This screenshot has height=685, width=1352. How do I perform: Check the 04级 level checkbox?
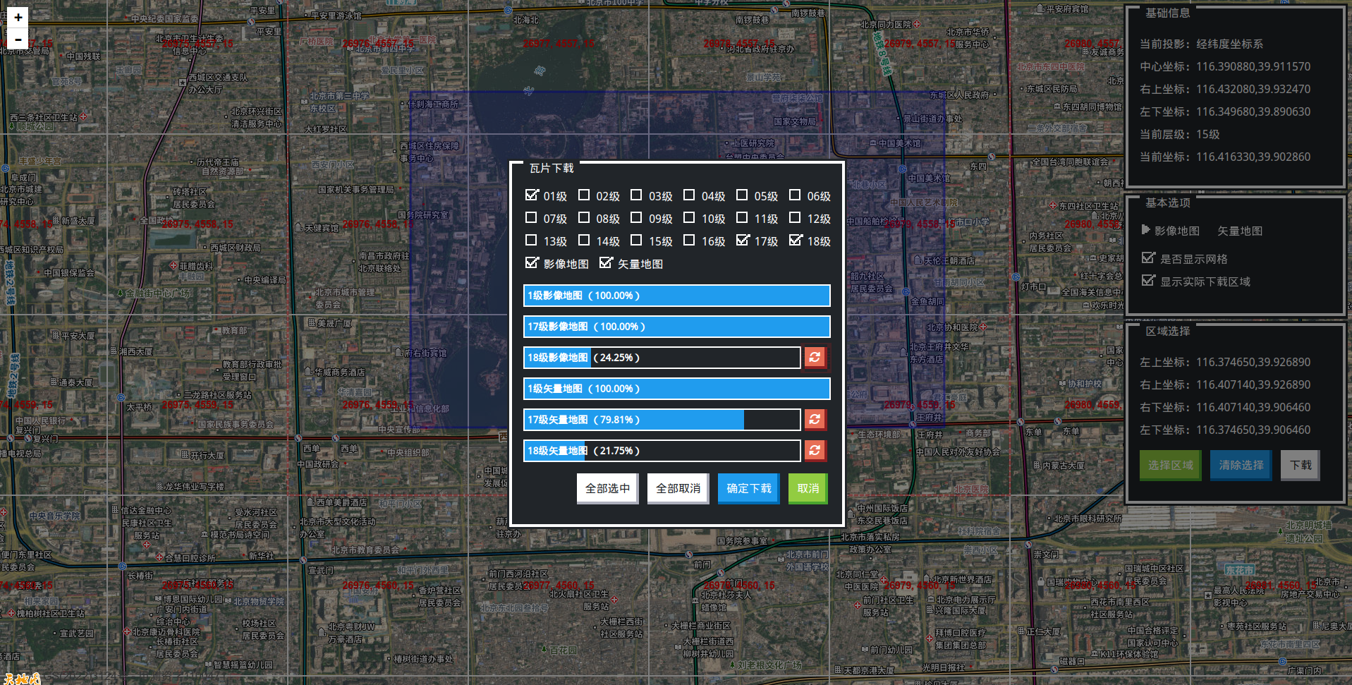[689, 195]
